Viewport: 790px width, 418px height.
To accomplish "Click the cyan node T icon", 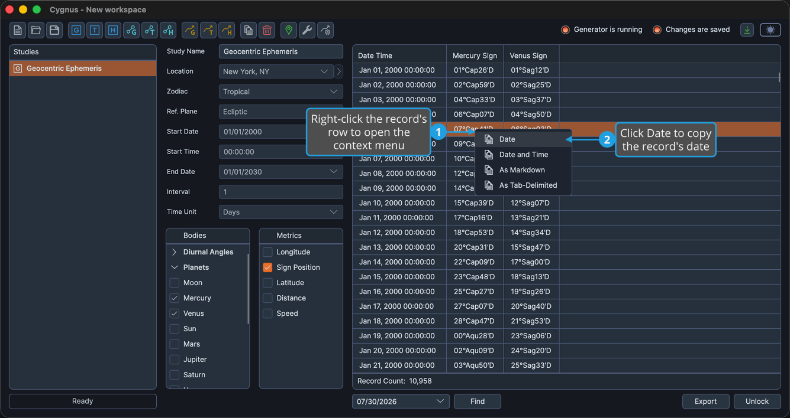I will tap(150, 30).
